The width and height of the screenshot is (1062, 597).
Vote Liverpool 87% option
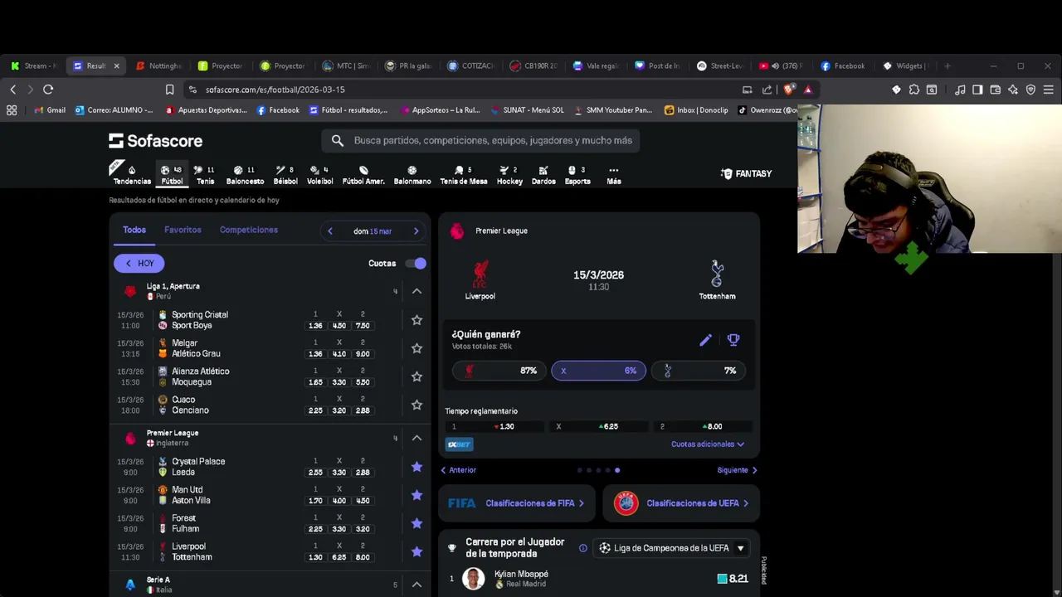(498, 371)
